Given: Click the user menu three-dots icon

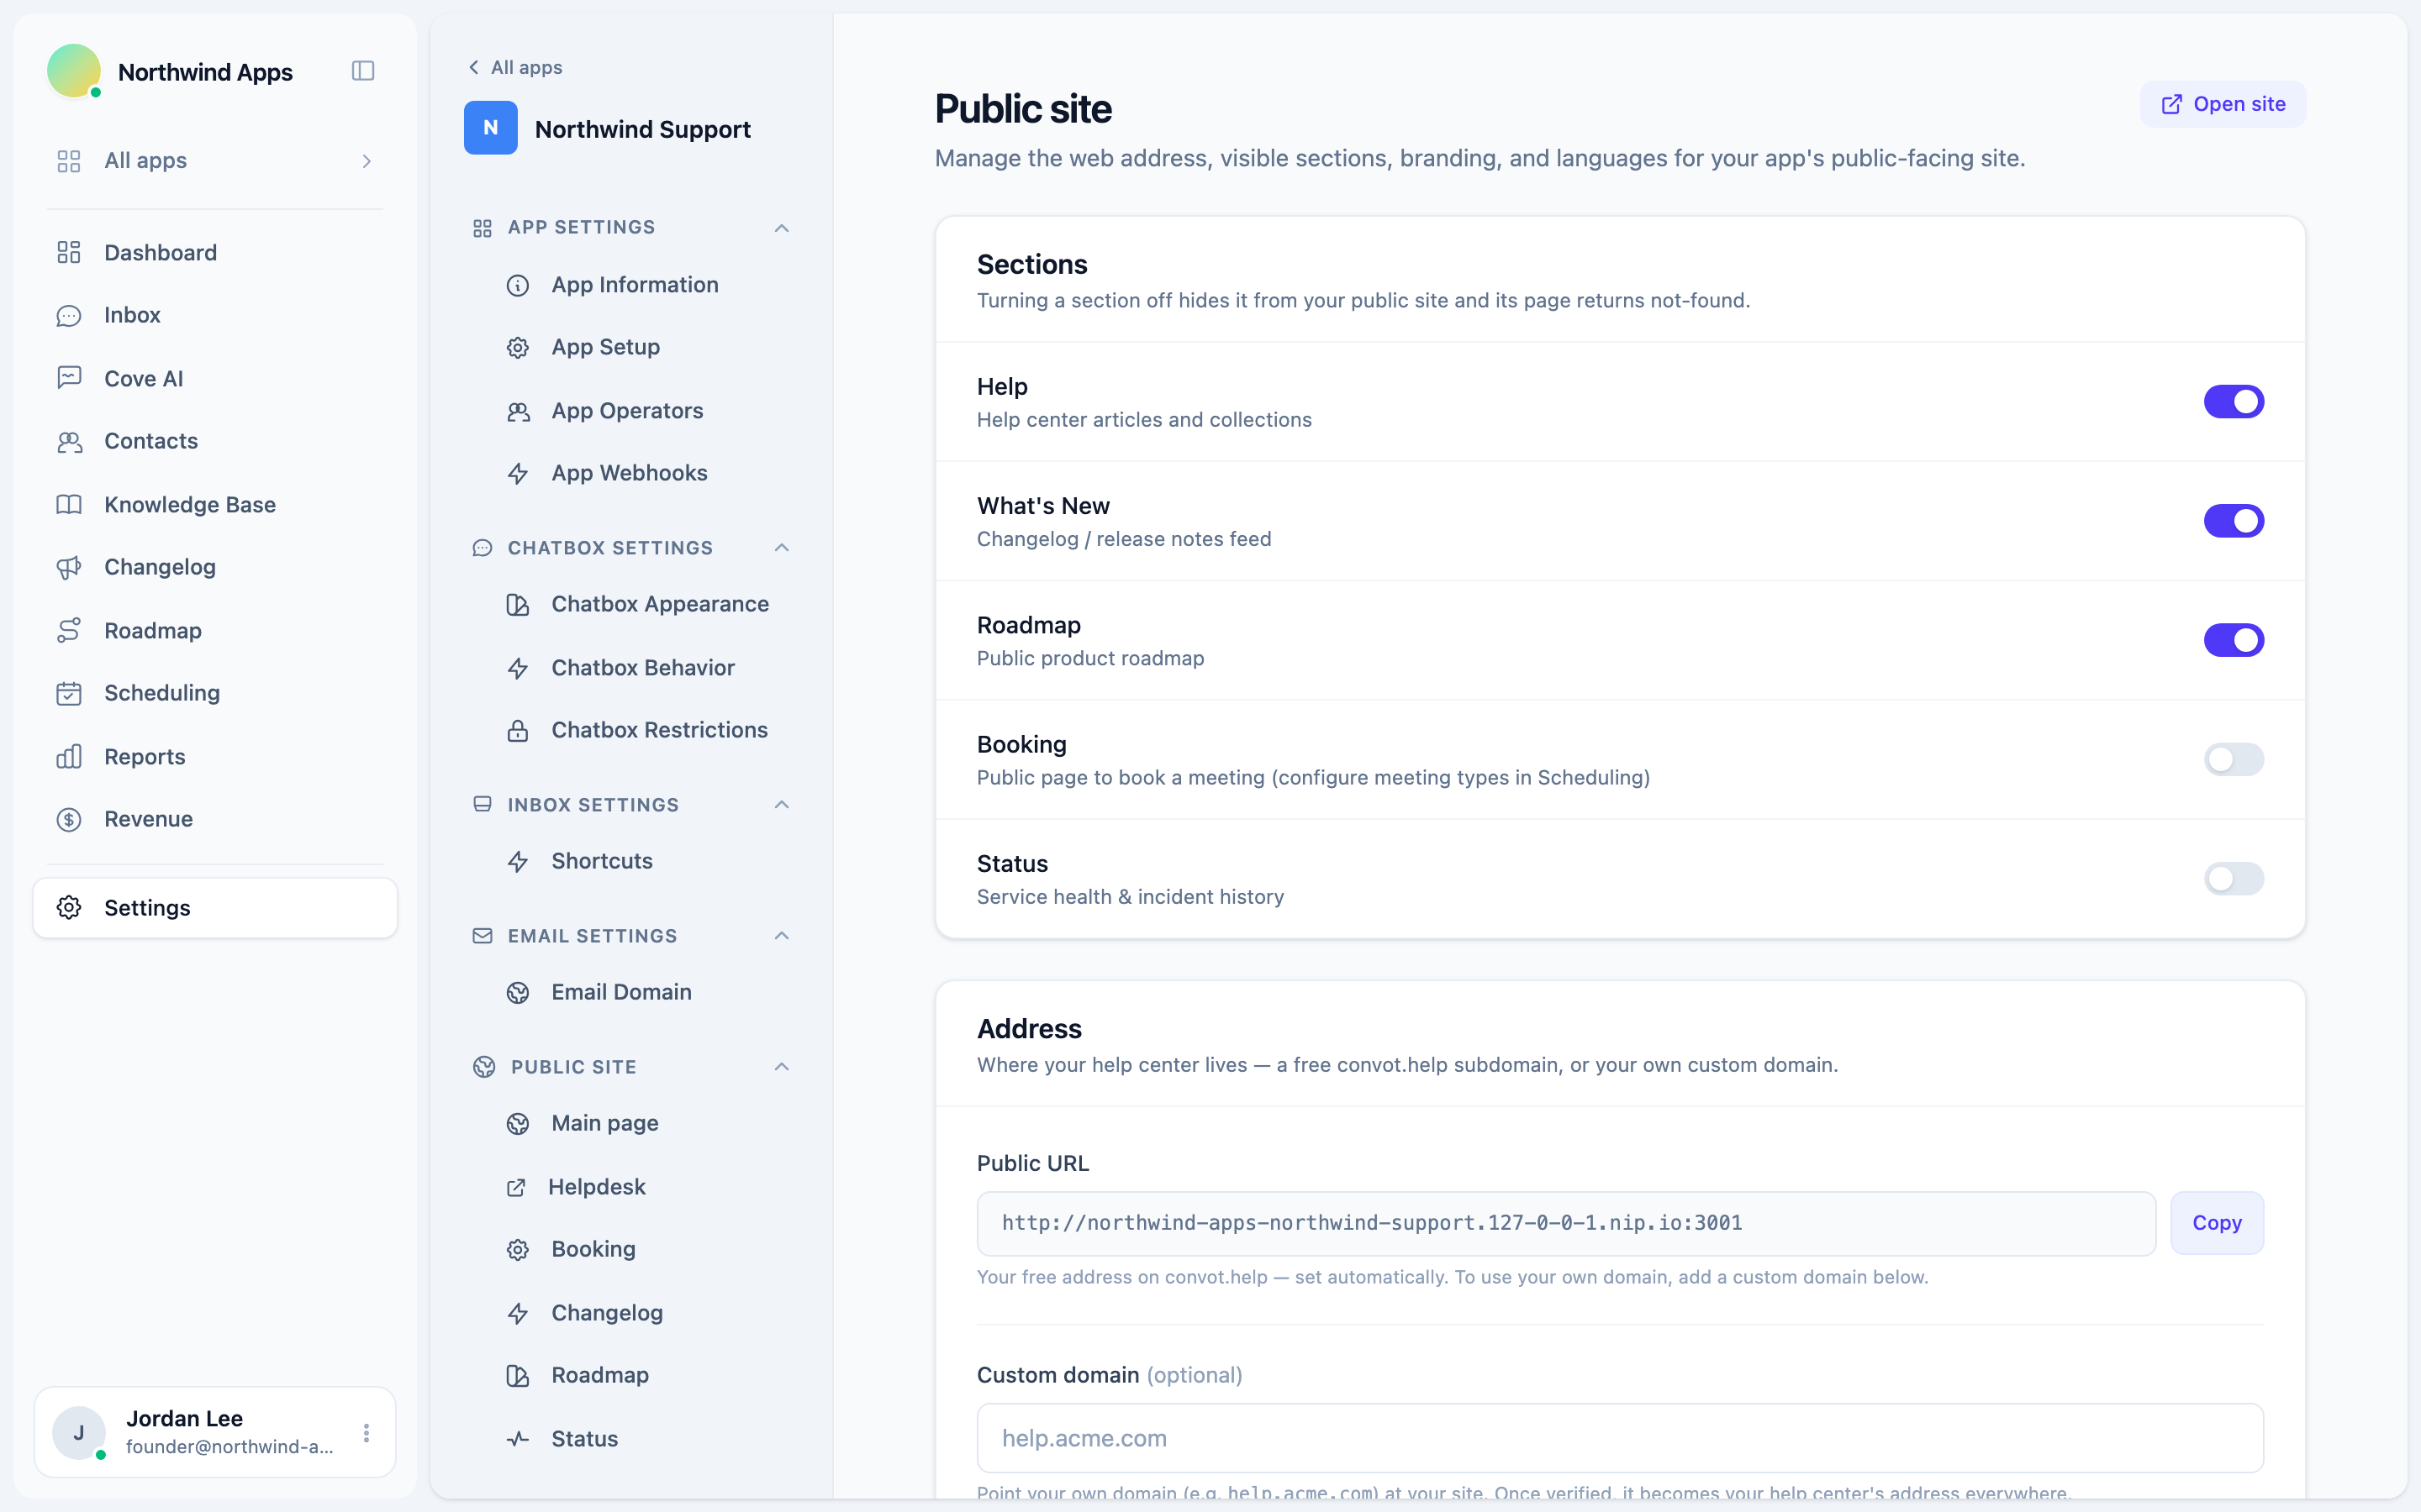Looking at the screenshot, I should point(367,1432).
